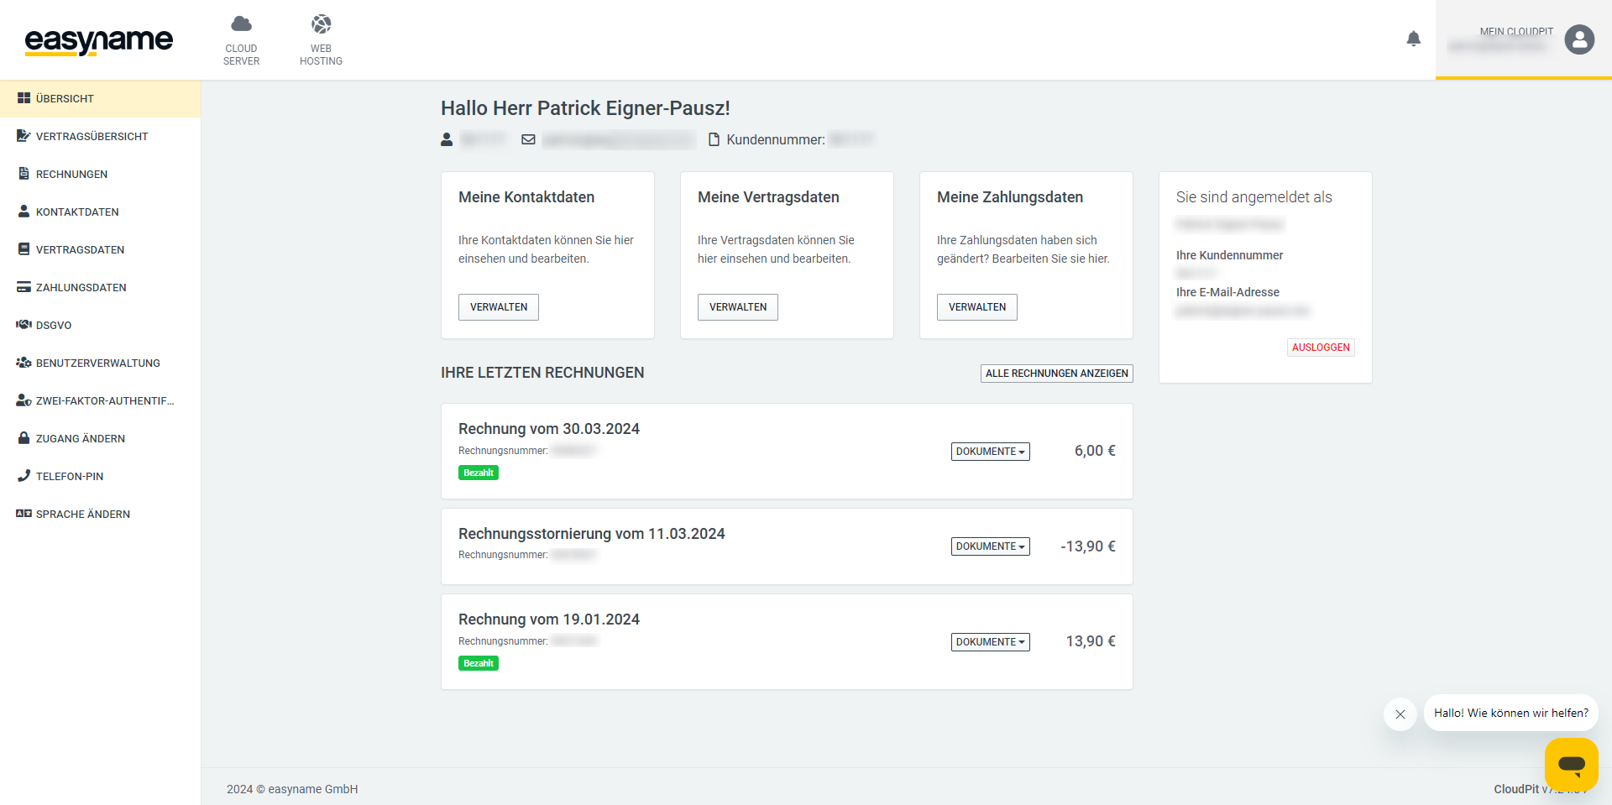1612x805 pixels.
Task: Click the easyname logo
Action: point(99,40)
